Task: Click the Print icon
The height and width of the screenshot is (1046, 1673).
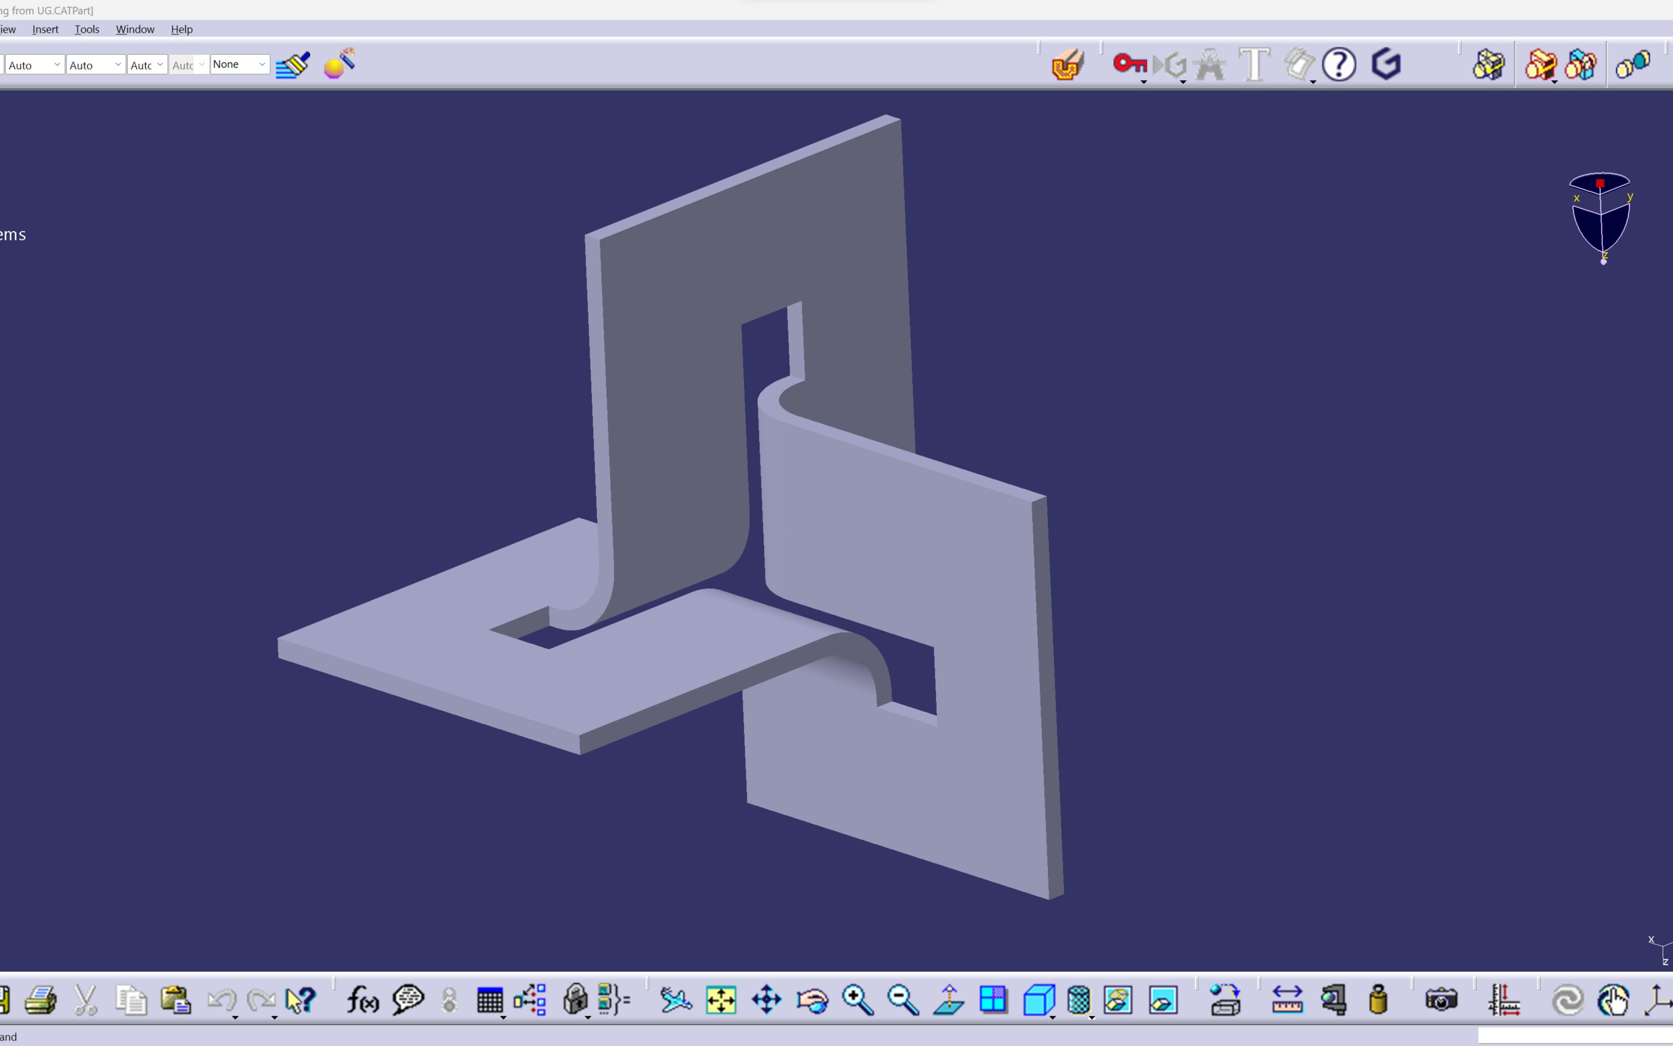Action: 41,1000
